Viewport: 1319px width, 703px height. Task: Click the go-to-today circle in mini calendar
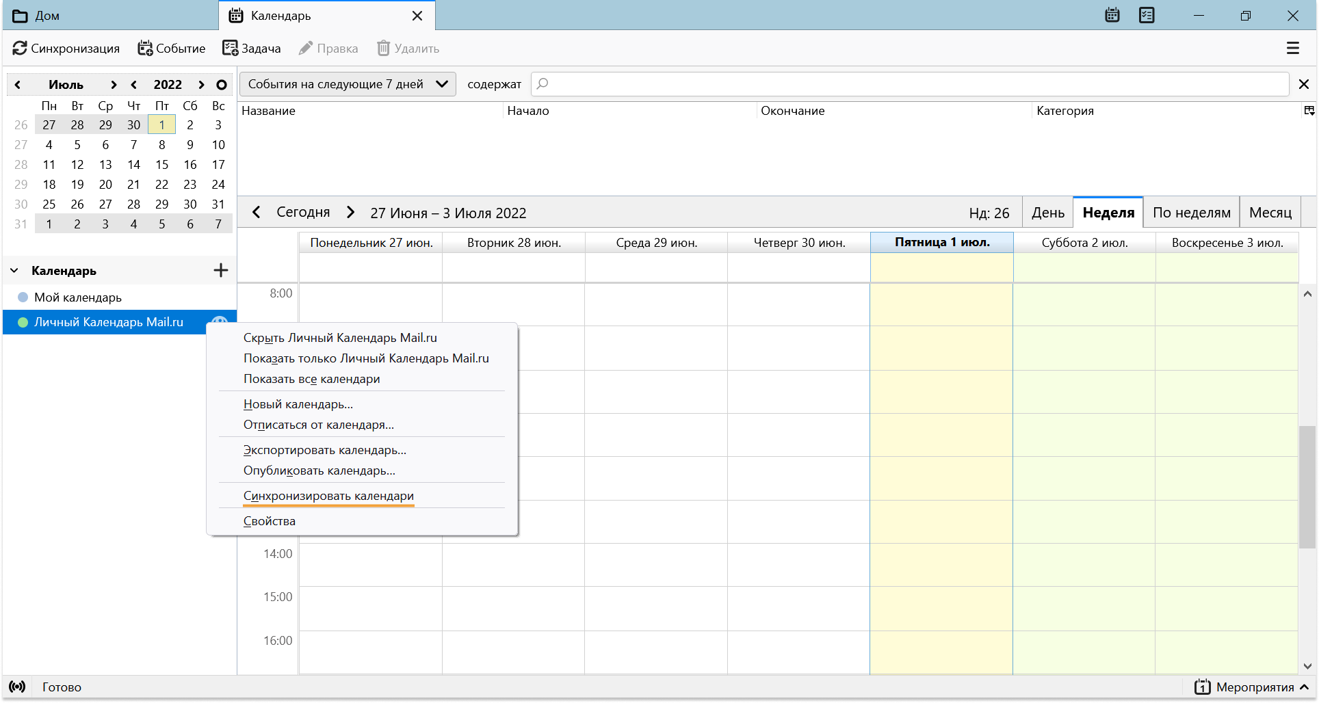221,85
